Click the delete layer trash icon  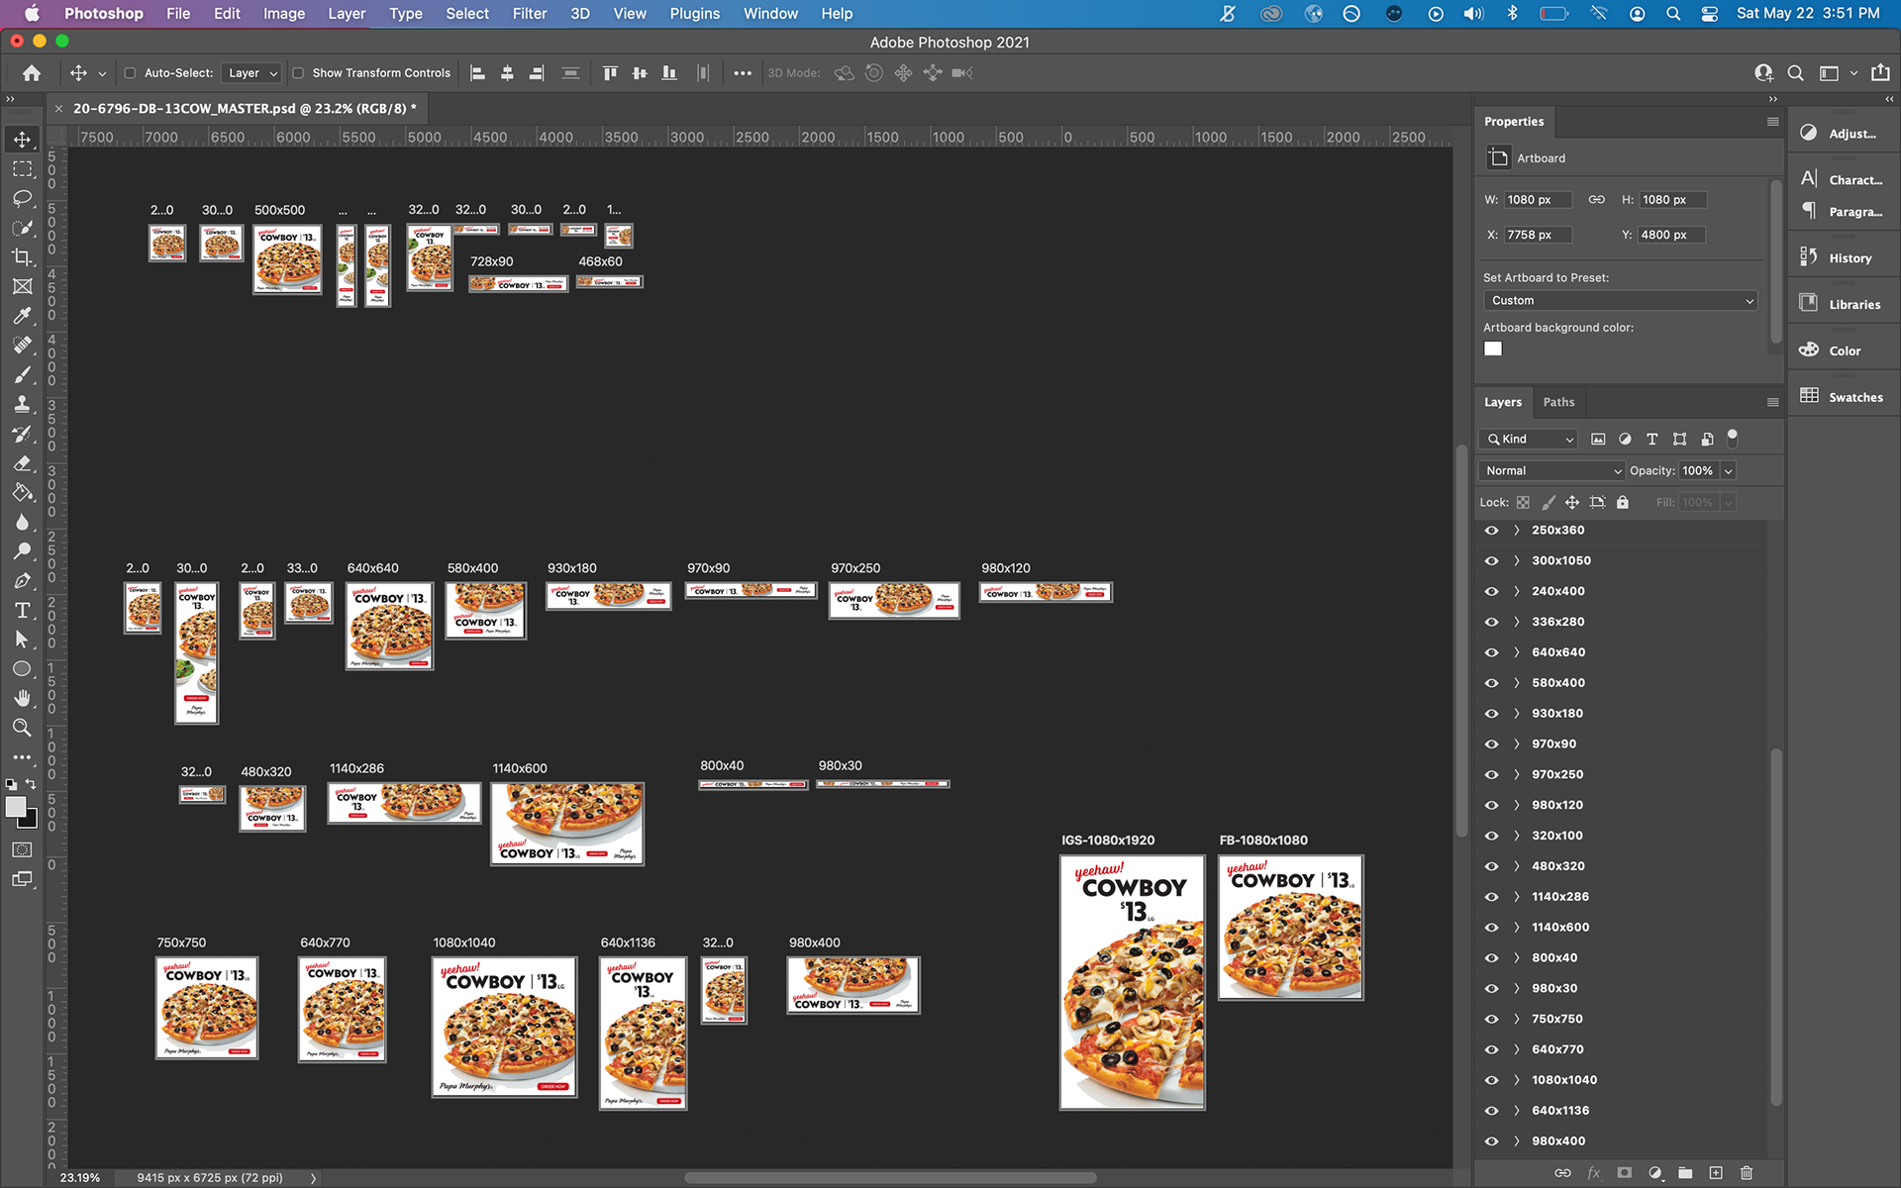(1747, 1173)
